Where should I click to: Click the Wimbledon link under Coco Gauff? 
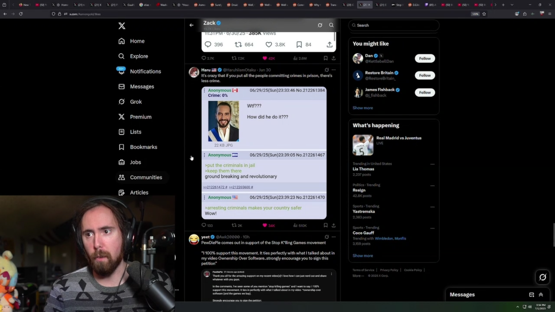click(384, 239)
